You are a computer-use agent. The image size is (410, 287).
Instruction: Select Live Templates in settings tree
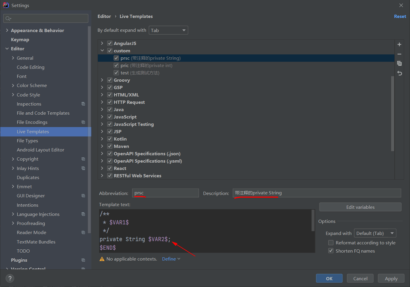tap(46, 131)
